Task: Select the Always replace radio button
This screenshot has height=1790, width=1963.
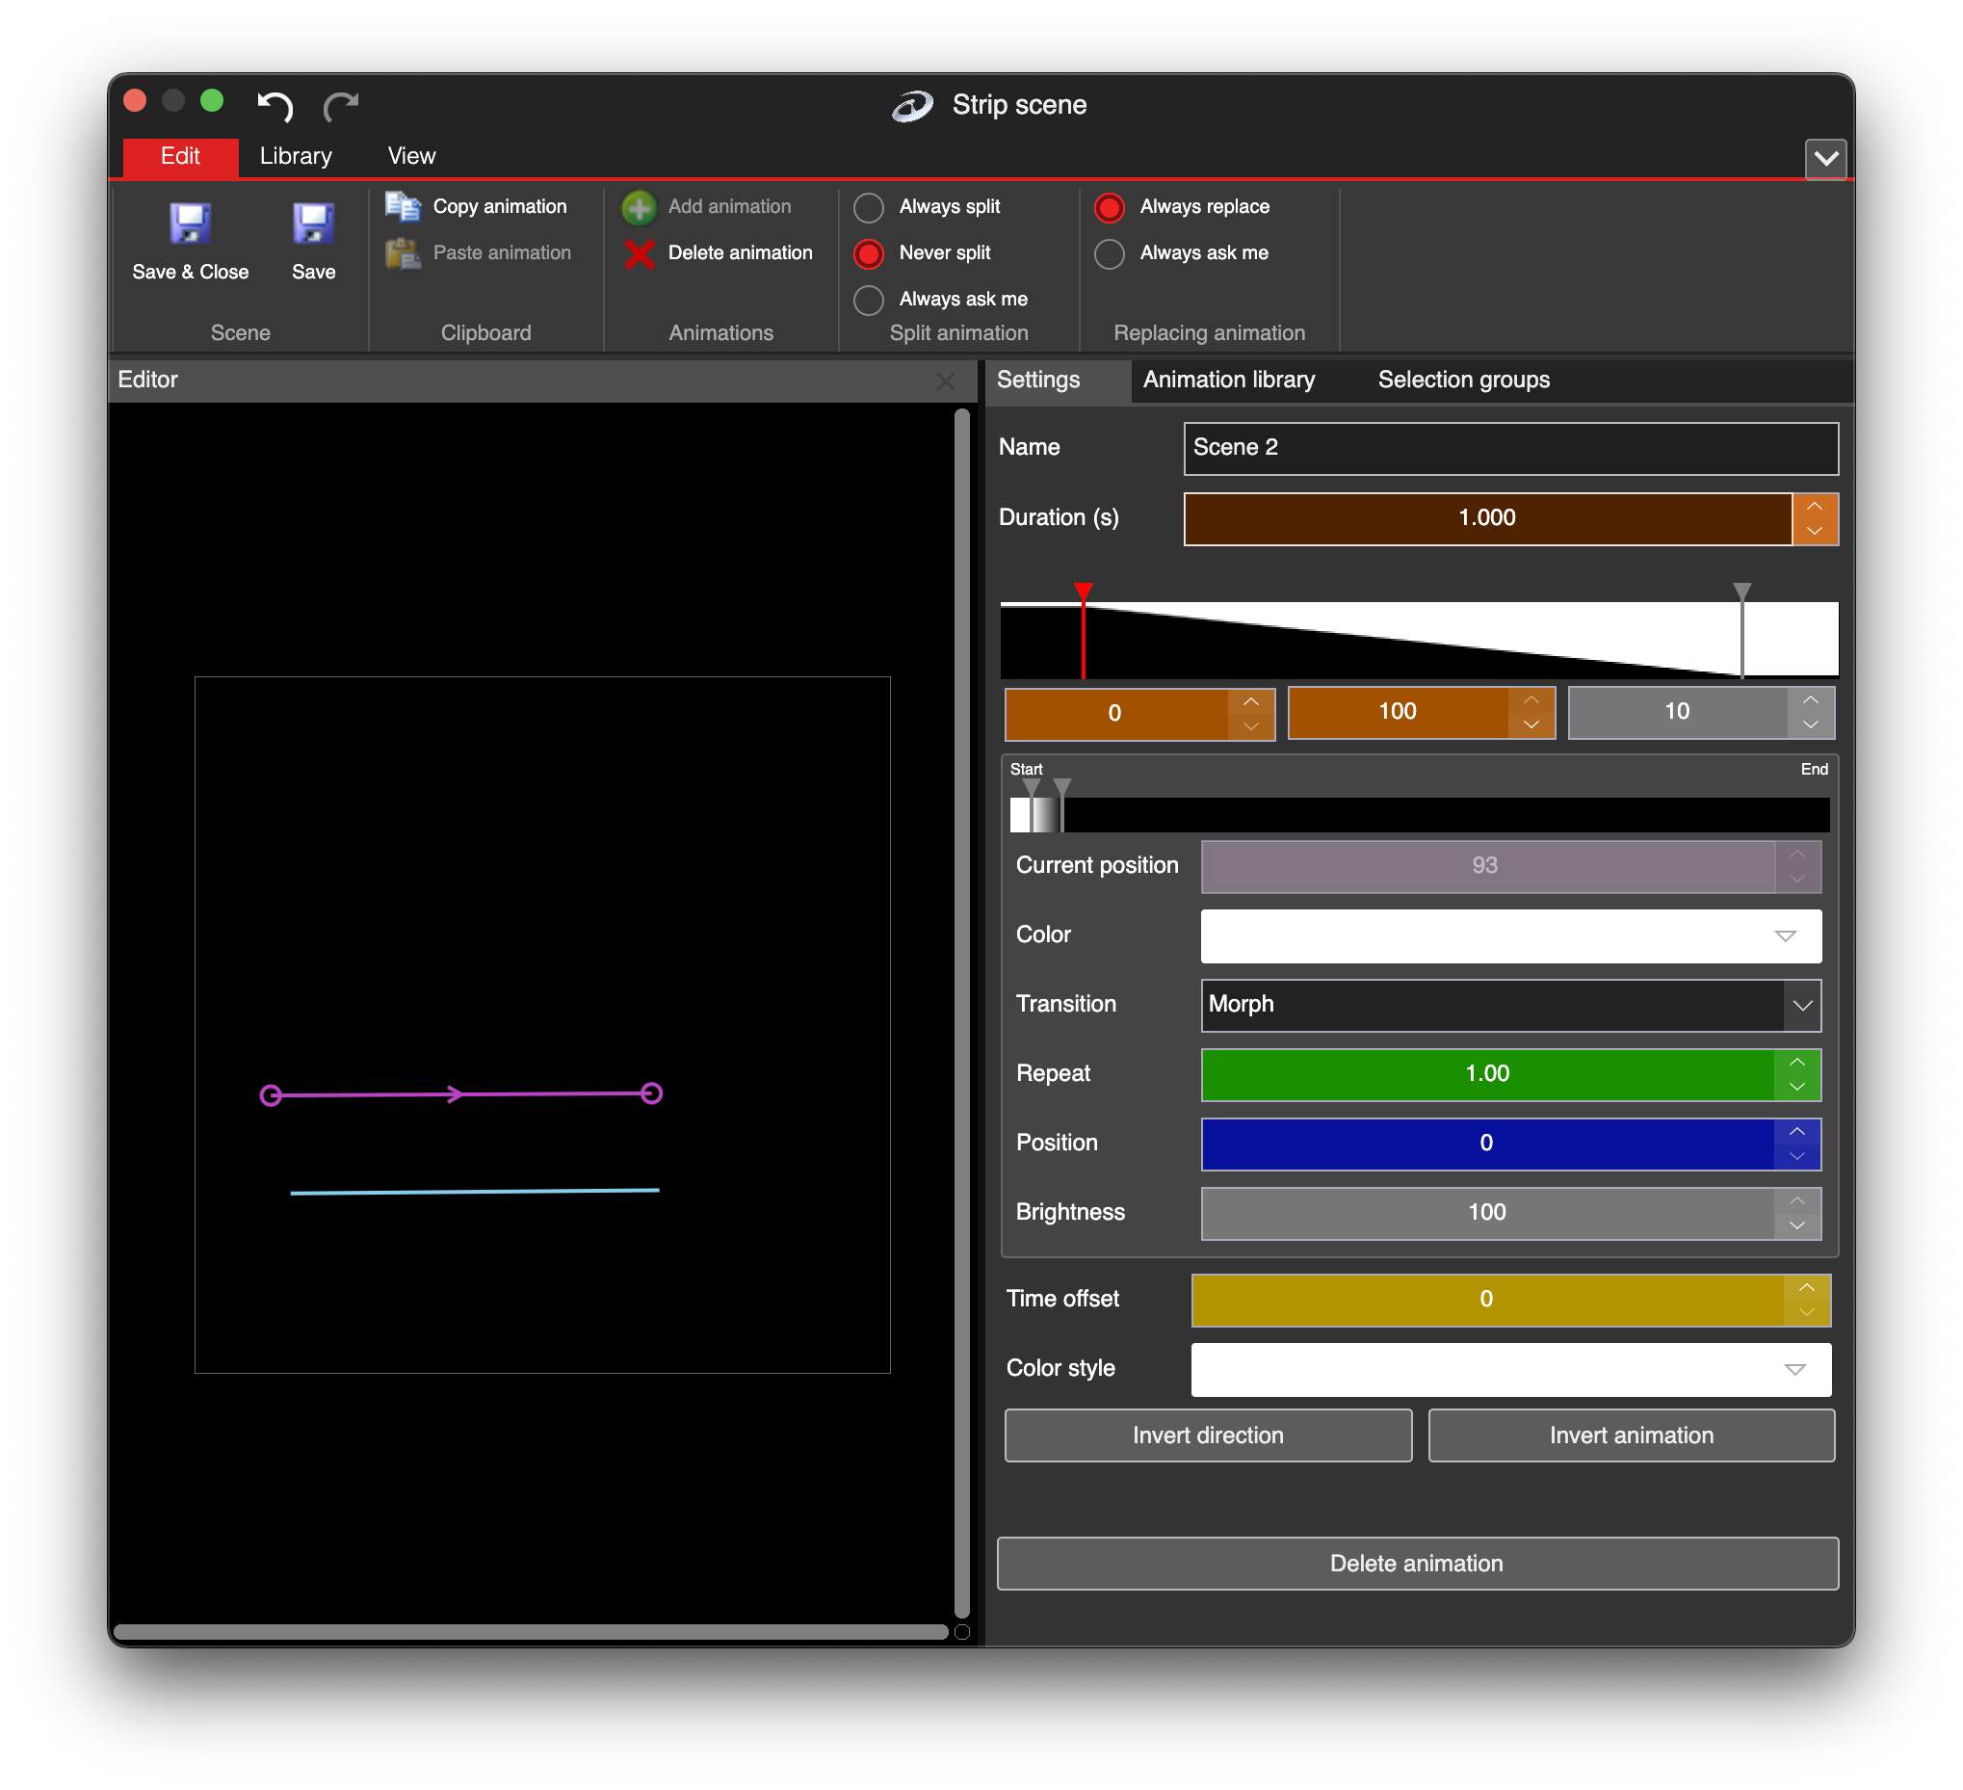Action: (x=1109, y=207)
